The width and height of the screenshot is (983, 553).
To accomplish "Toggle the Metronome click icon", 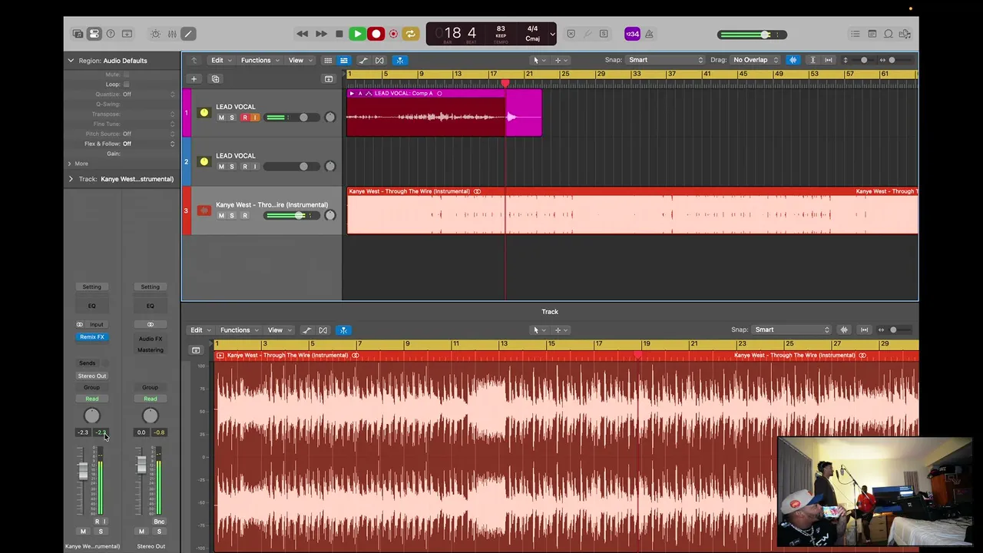I will 649,34.
